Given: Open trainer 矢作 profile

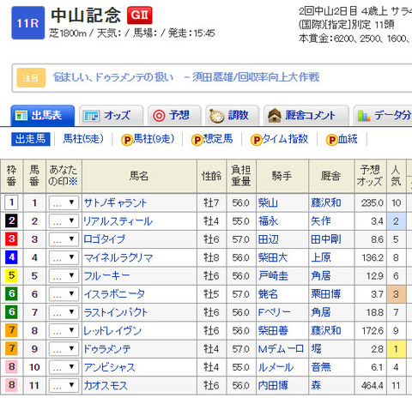Looking at the screenshot, I should pos(321,221).
